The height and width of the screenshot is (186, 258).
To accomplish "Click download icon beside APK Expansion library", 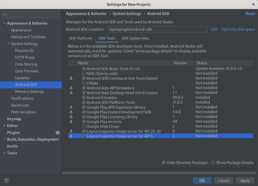I will (71, 107).
